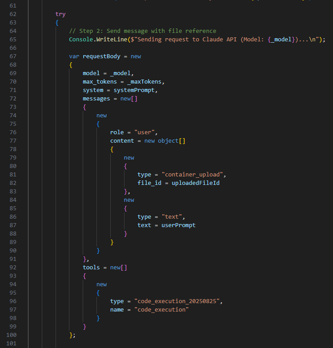The image size is (333, 348).
Task: Click the file_id property name
Action: 150,183
